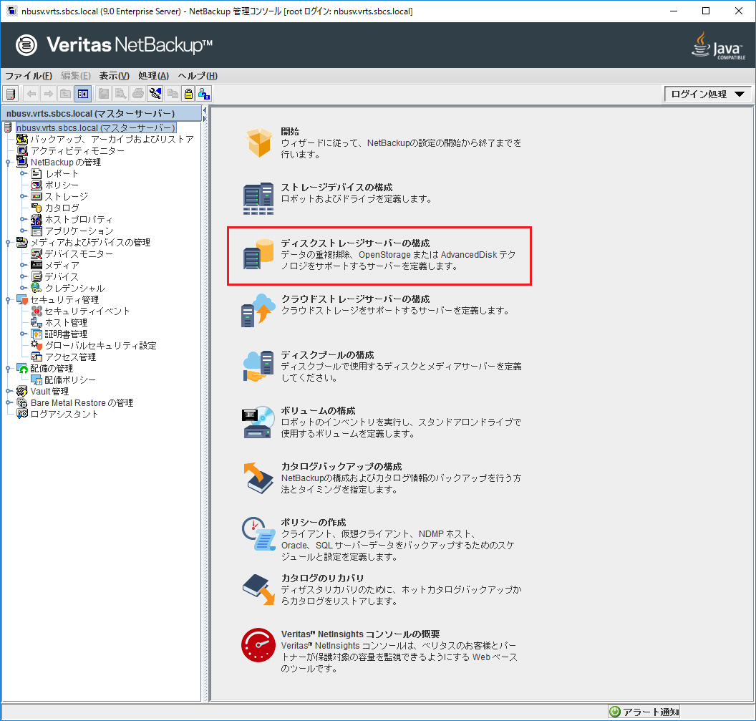
Task: Click the wrench troubleshooter toolbar icon
Action: point(155,94)
